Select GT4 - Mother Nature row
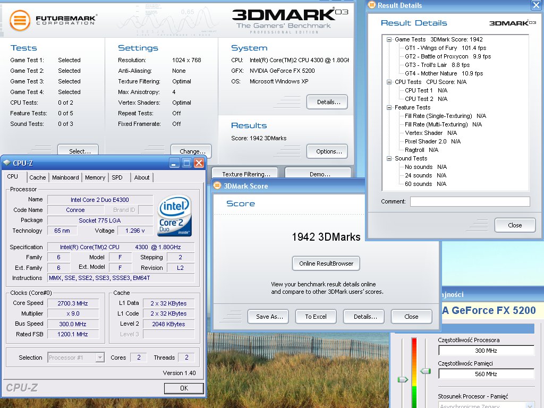Screen dimensions: 544x408 (x=444, y=73)
